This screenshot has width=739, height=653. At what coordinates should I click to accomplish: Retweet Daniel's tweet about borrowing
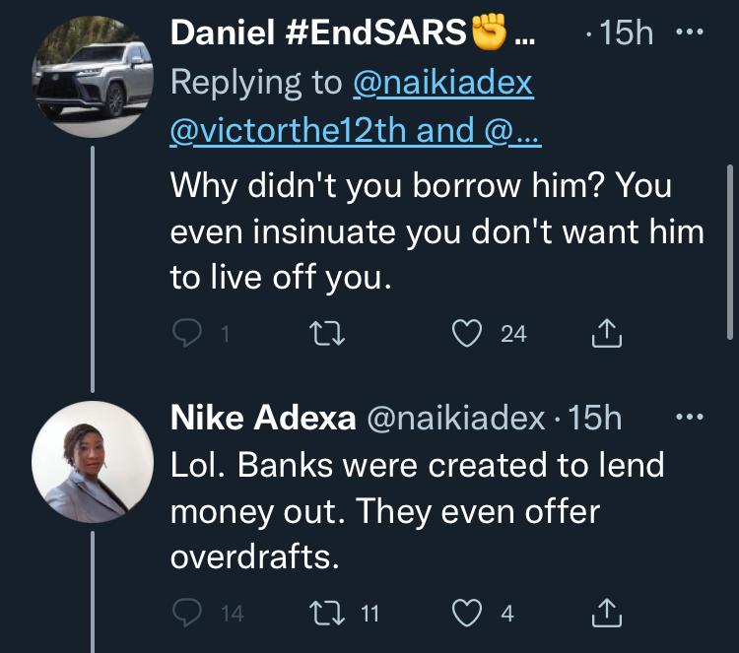(324, 335)
